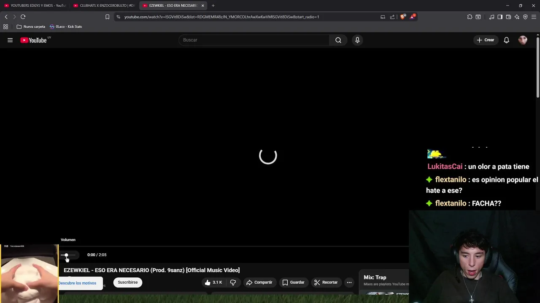Focus the Buscar search field
Image resolution: width=540 pixels, height=303 pixels.
point(254,40)
